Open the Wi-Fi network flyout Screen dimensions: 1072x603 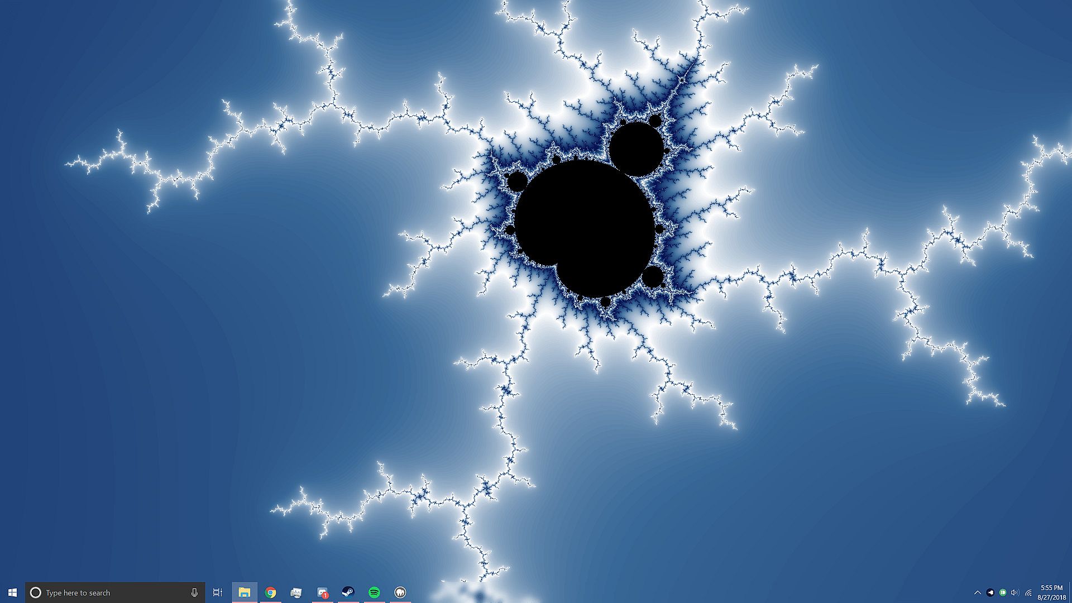[1028, 593]
